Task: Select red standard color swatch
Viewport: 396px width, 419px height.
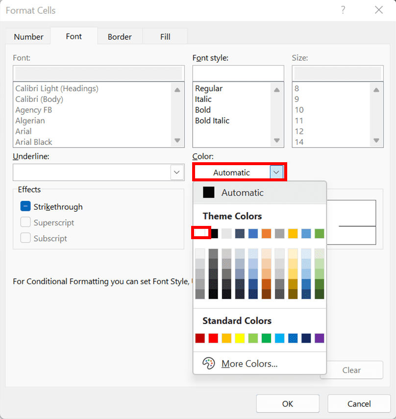Action: click(x=213, y=338)
